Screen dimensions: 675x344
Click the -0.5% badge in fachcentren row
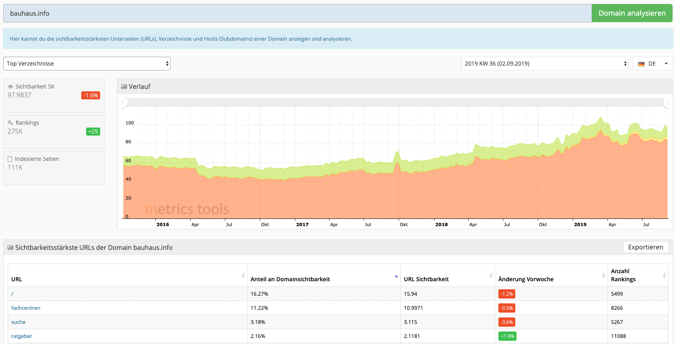(507, 308)
